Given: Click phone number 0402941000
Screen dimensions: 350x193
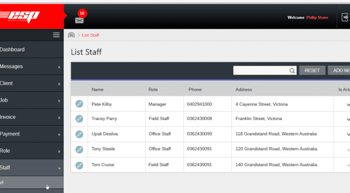Looking at the screenshot, I should coord(199,104).
